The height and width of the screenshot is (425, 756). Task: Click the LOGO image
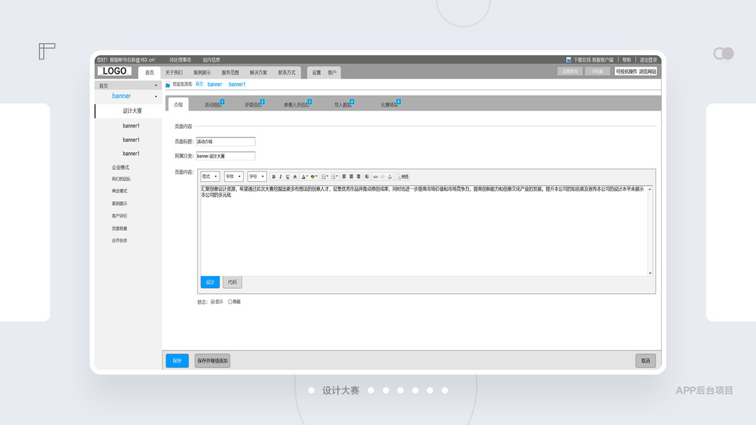(x=114, y=72)
